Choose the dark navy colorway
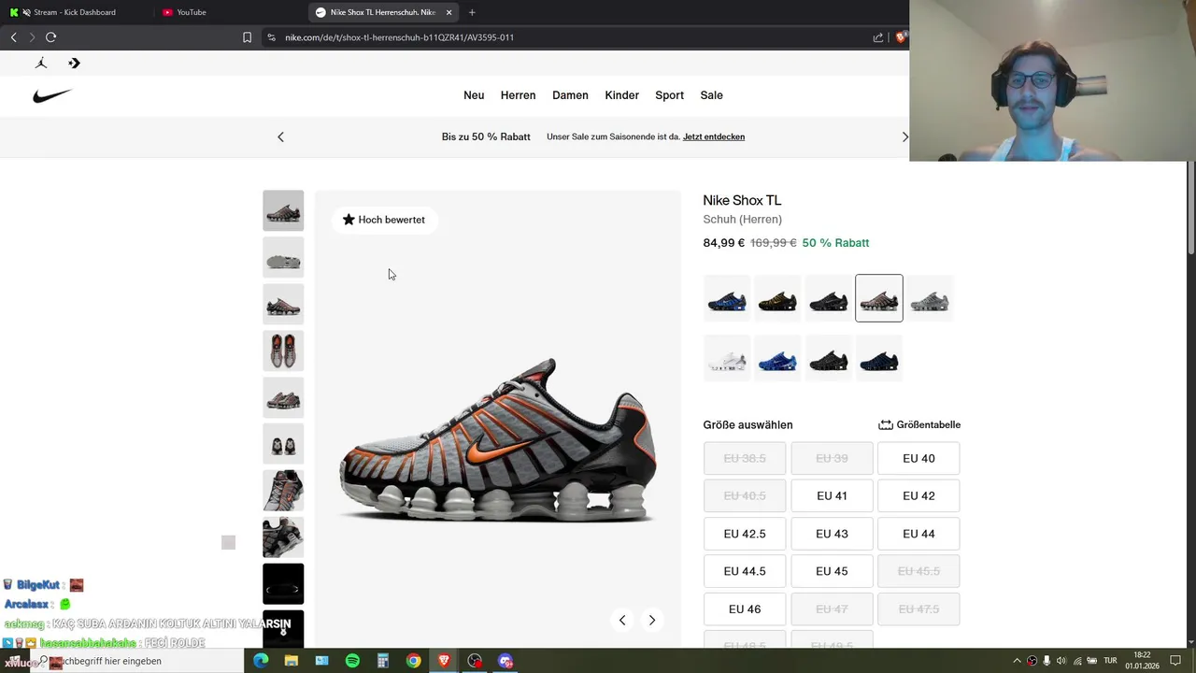The height and width of the screenshot is (673, 1196). (x=879, y=358)
